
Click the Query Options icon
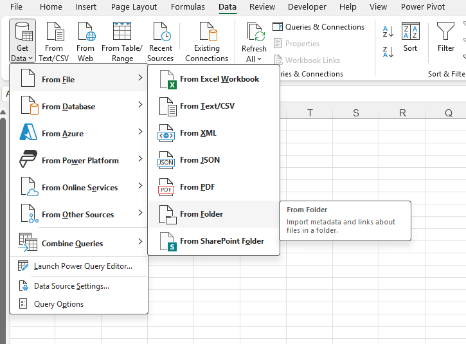[23, 304]
